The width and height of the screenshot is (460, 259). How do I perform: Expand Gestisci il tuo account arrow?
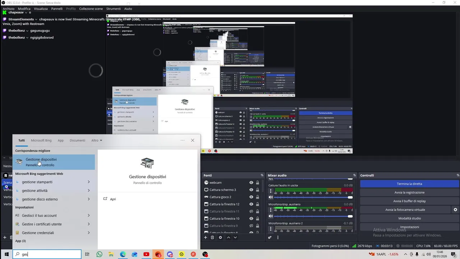tap(89, 215)
